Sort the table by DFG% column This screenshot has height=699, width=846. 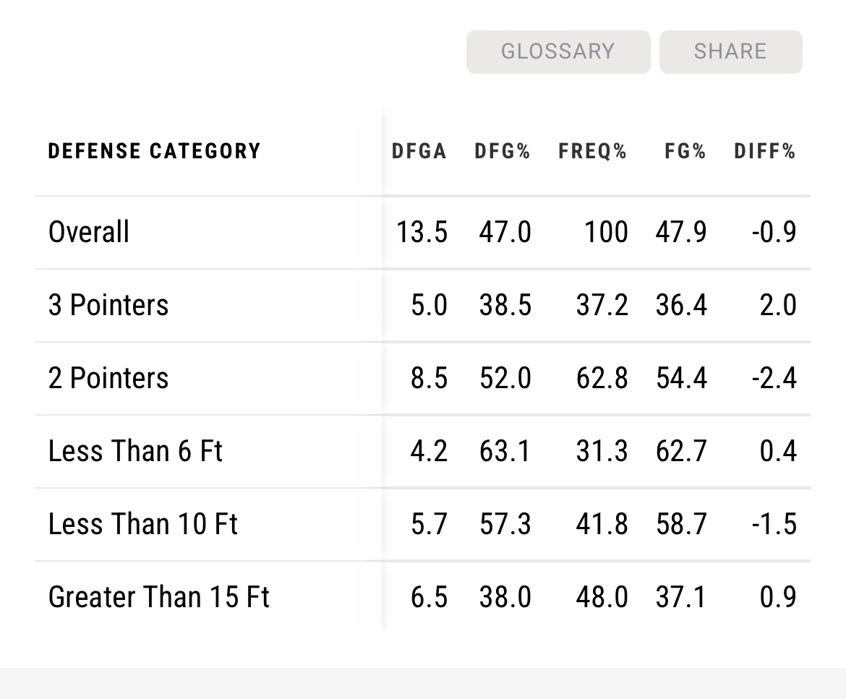(x=503, y=151)
